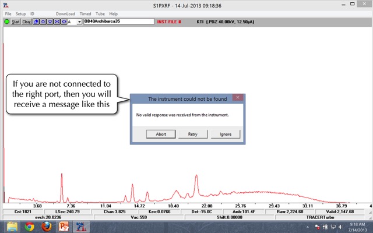Image resolution: width=373 pixels, height=233 pixels.
Task: Open the Setup menu
Action: [20, 13]
